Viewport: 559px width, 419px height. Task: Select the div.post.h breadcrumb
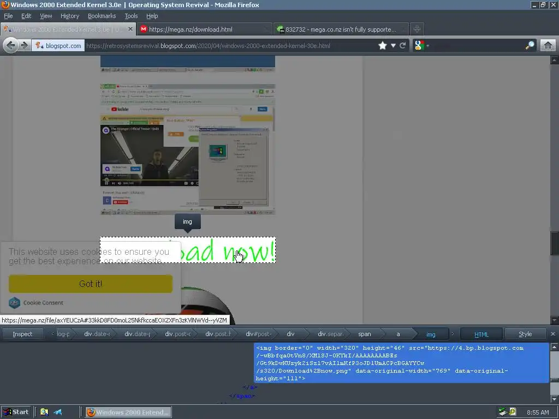218,334
